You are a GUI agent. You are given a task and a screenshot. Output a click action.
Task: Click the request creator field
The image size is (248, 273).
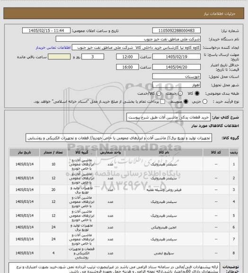(x=136, y=47)
